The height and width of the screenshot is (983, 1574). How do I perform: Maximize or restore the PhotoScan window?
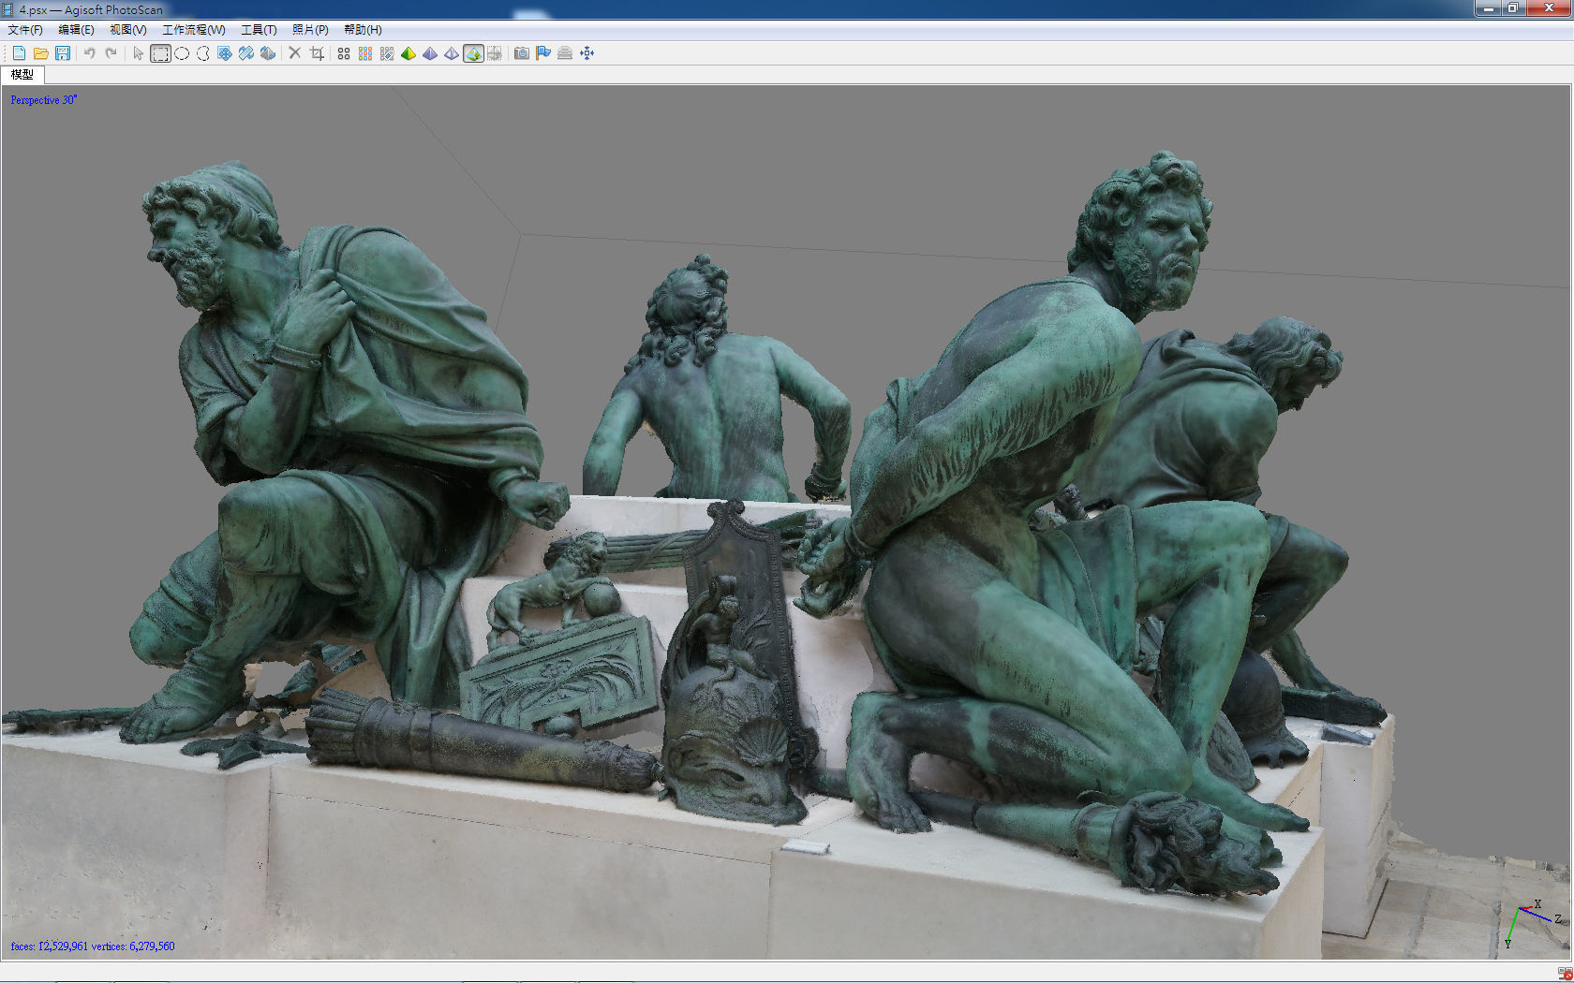(1513, 8)
